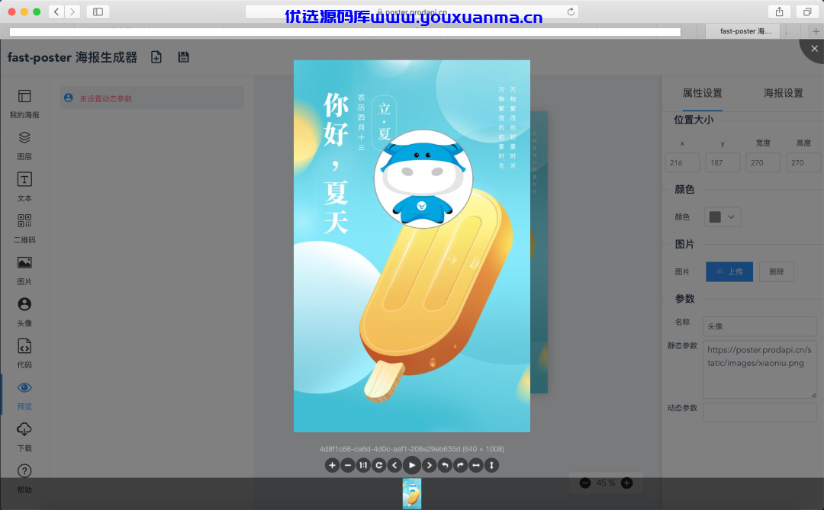The height and width of the screenshot is (510, 824).
Task: Click the 静态参数 URL textarea
Action: [760, 369]
